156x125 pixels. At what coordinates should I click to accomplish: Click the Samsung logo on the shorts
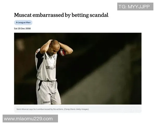click(47, 102)
